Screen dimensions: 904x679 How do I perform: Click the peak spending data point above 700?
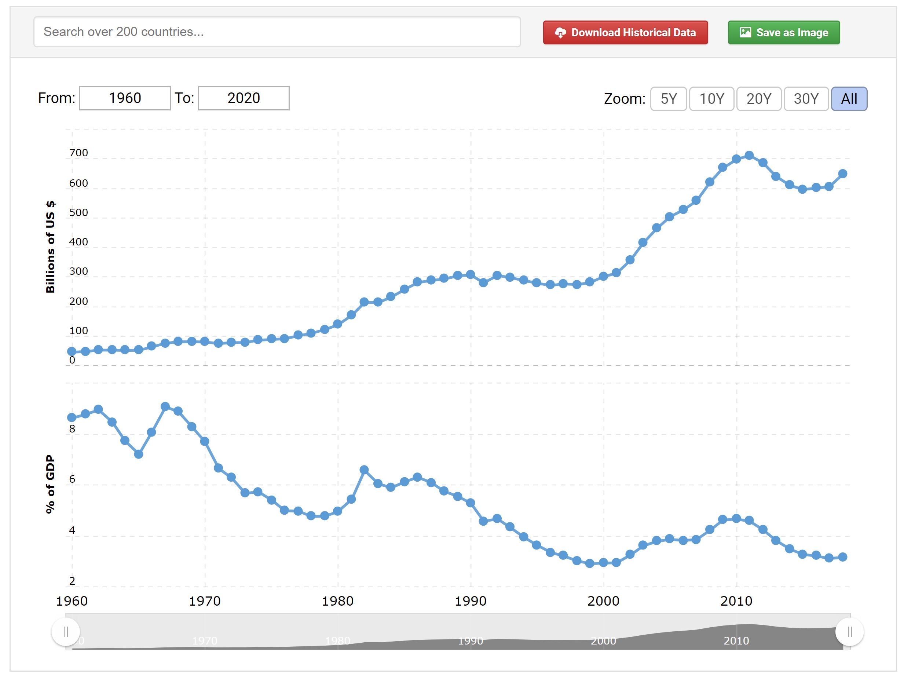point(749,155)
